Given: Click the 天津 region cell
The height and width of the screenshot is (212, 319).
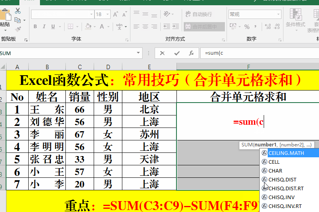Looking at the screenshot, I should tap(149, 159).
